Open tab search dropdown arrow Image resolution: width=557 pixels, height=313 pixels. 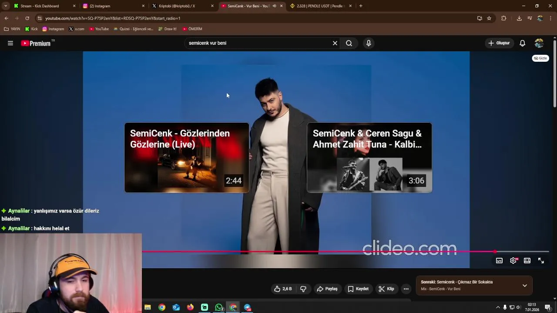[6, 6]
